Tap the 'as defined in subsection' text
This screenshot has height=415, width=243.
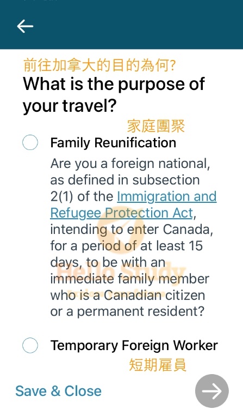point(125,180)
